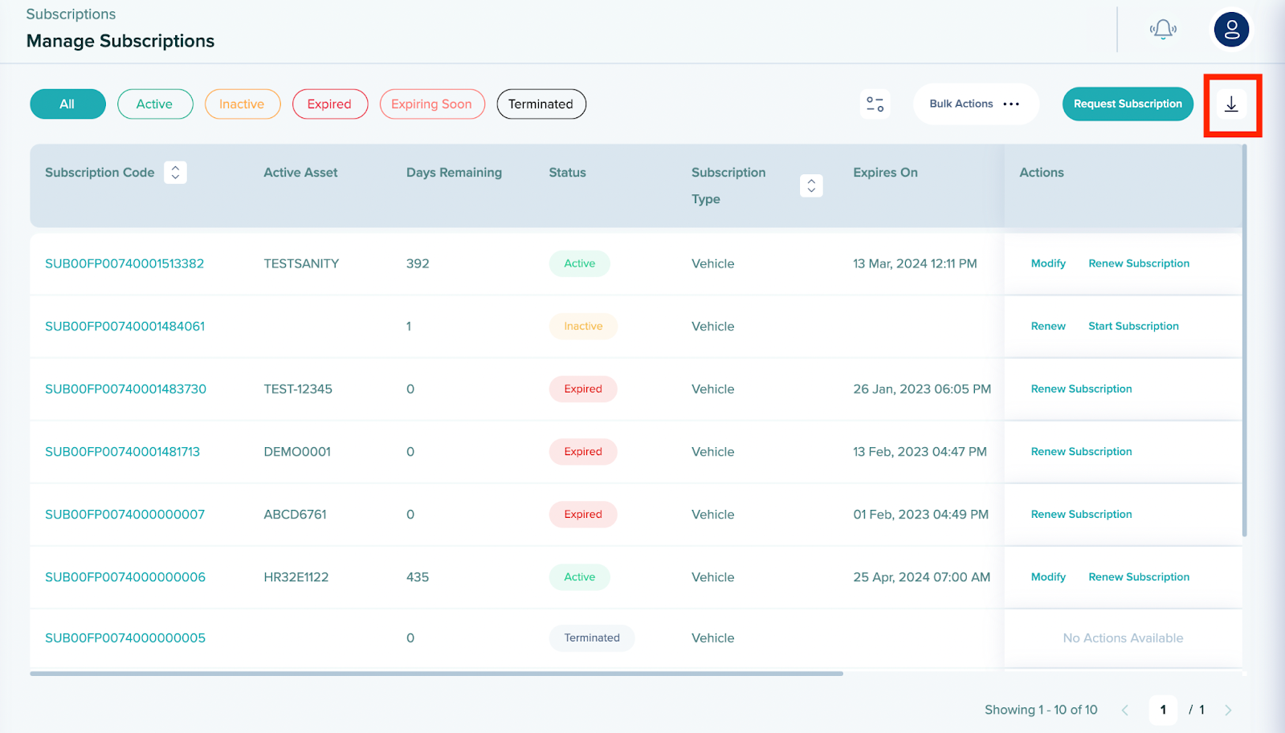Filter by Inactive subscriptions
The image size is (1285, 733).
pyautogui.click(x=242, y=104)
